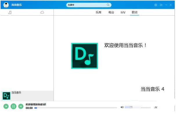176x114 pixels.
Task: Click the 当当音乐 app title text
Action: [x=17, y=5]
